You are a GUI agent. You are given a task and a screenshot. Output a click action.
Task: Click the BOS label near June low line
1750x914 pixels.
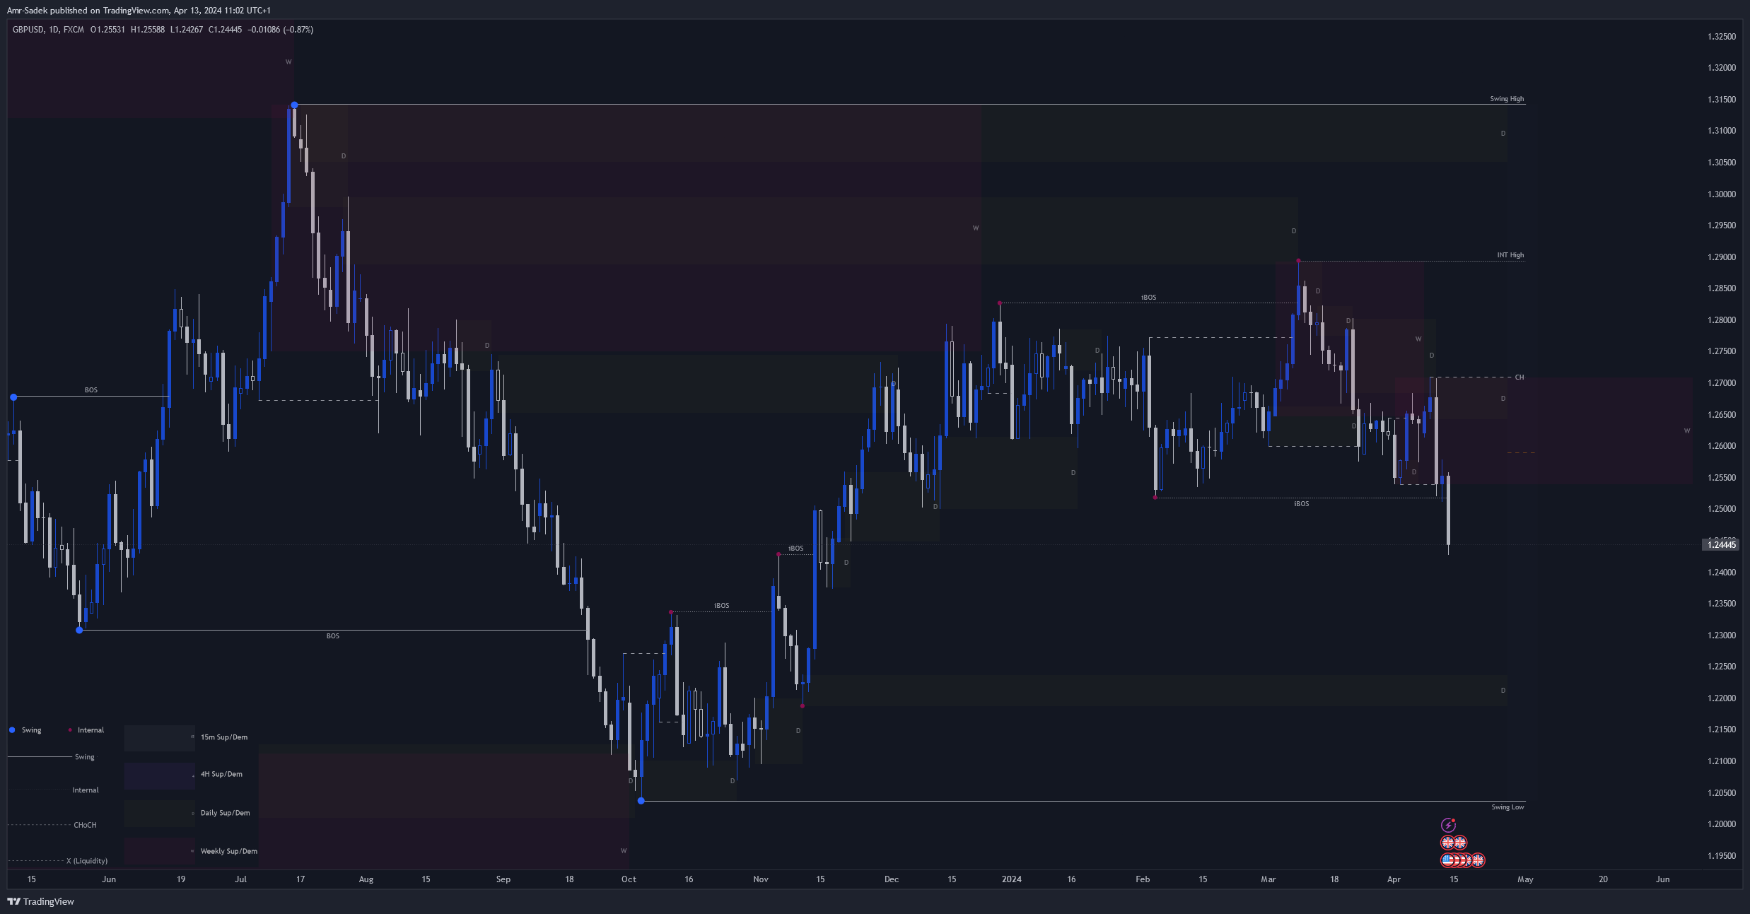point(332,636)
